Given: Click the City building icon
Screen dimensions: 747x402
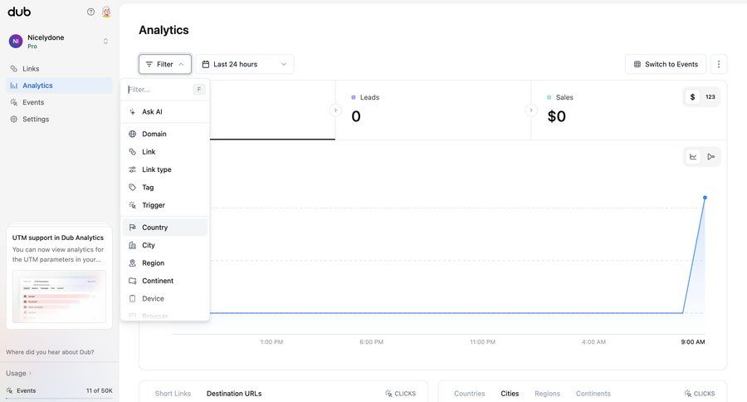Looking at the screenshot, I should point(133,245).
